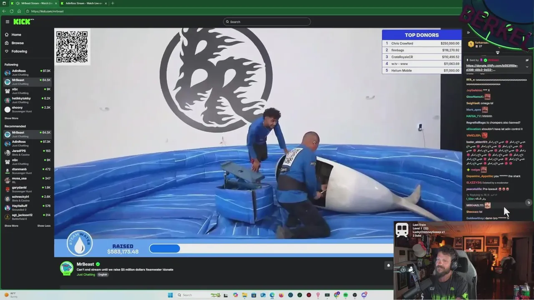
Task: Open JaredFPS recommended channel
Action: click(27, 152)
